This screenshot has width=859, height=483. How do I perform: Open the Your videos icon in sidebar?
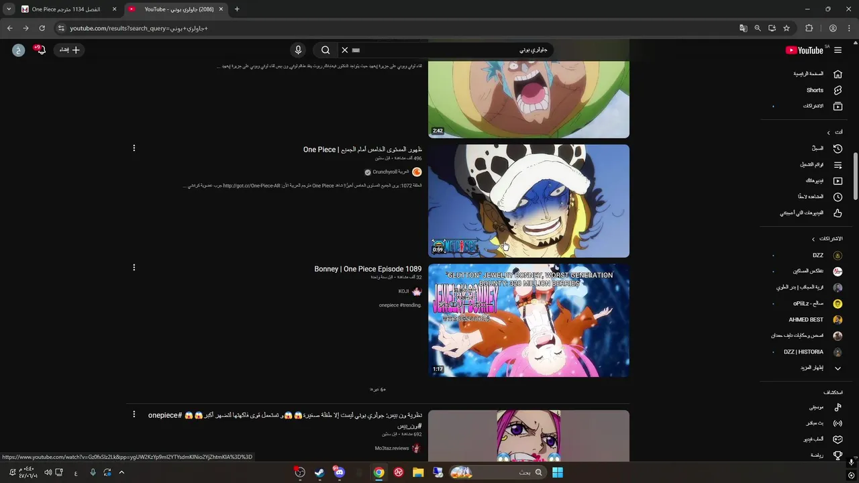coord(838,180)
